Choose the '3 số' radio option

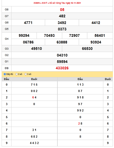point(26,74)
